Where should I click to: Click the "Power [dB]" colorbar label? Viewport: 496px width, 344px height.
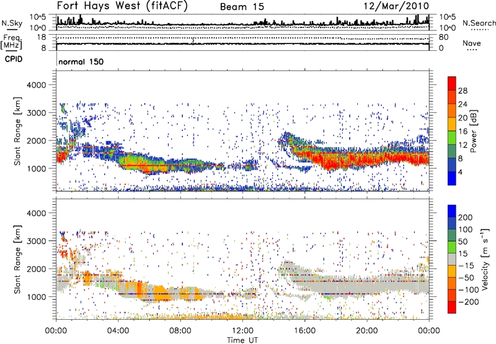point(474,131)
